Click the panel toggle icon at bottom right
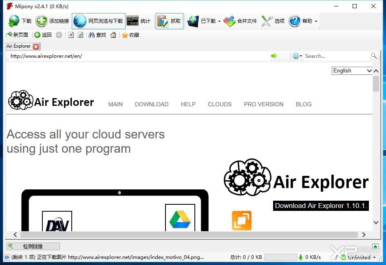386x265 pixels. [375, 246]
